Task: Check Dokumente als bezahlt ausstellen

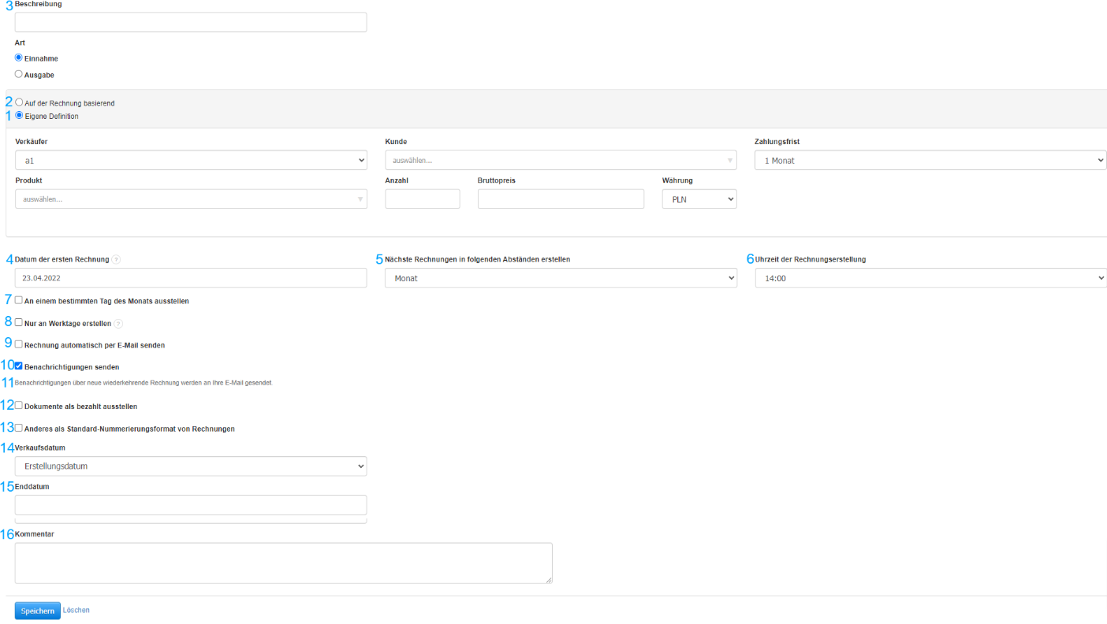Action: (x=19, y=405)
